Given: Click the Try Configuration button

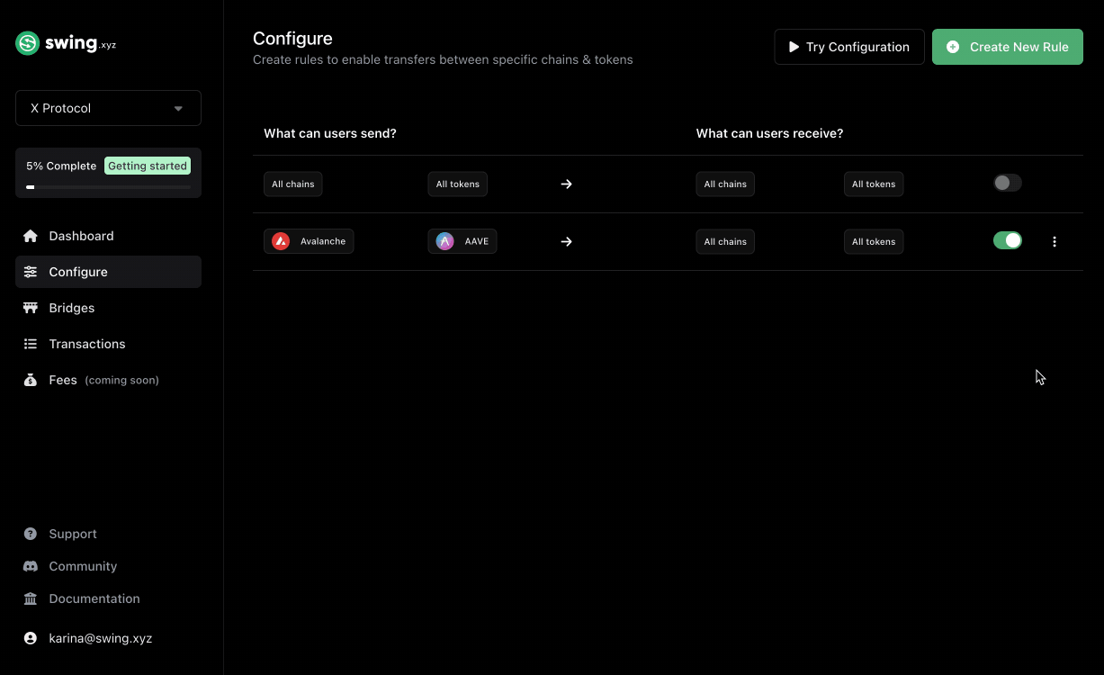Looking at the screenshot, I should [x=848, y=47].
